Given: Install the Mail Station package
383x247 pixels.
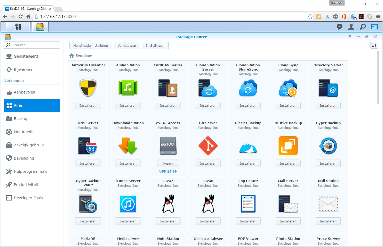Looking at the screenshot, I should (328, 221).
